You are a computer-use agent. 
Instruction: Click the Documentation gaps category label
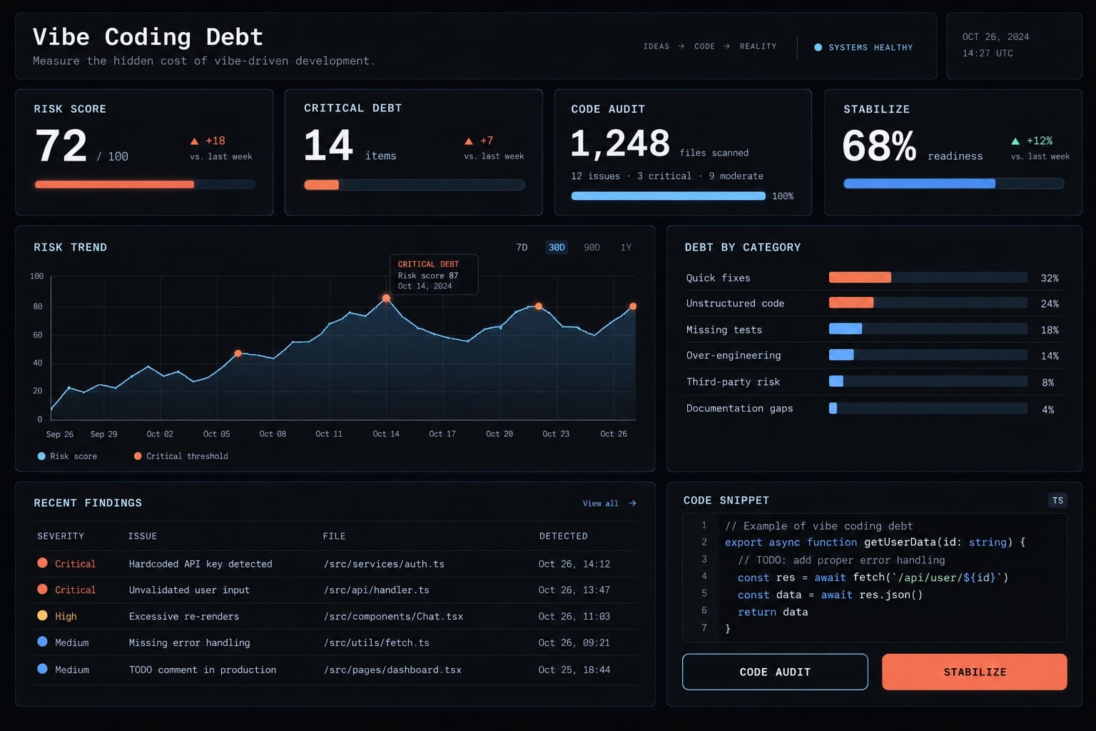pos(739,408)
